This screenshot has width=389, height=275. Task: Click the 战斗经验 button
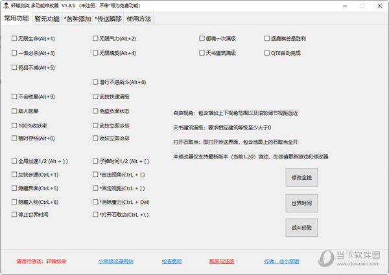pyautogui.click(x=301, y=228)
